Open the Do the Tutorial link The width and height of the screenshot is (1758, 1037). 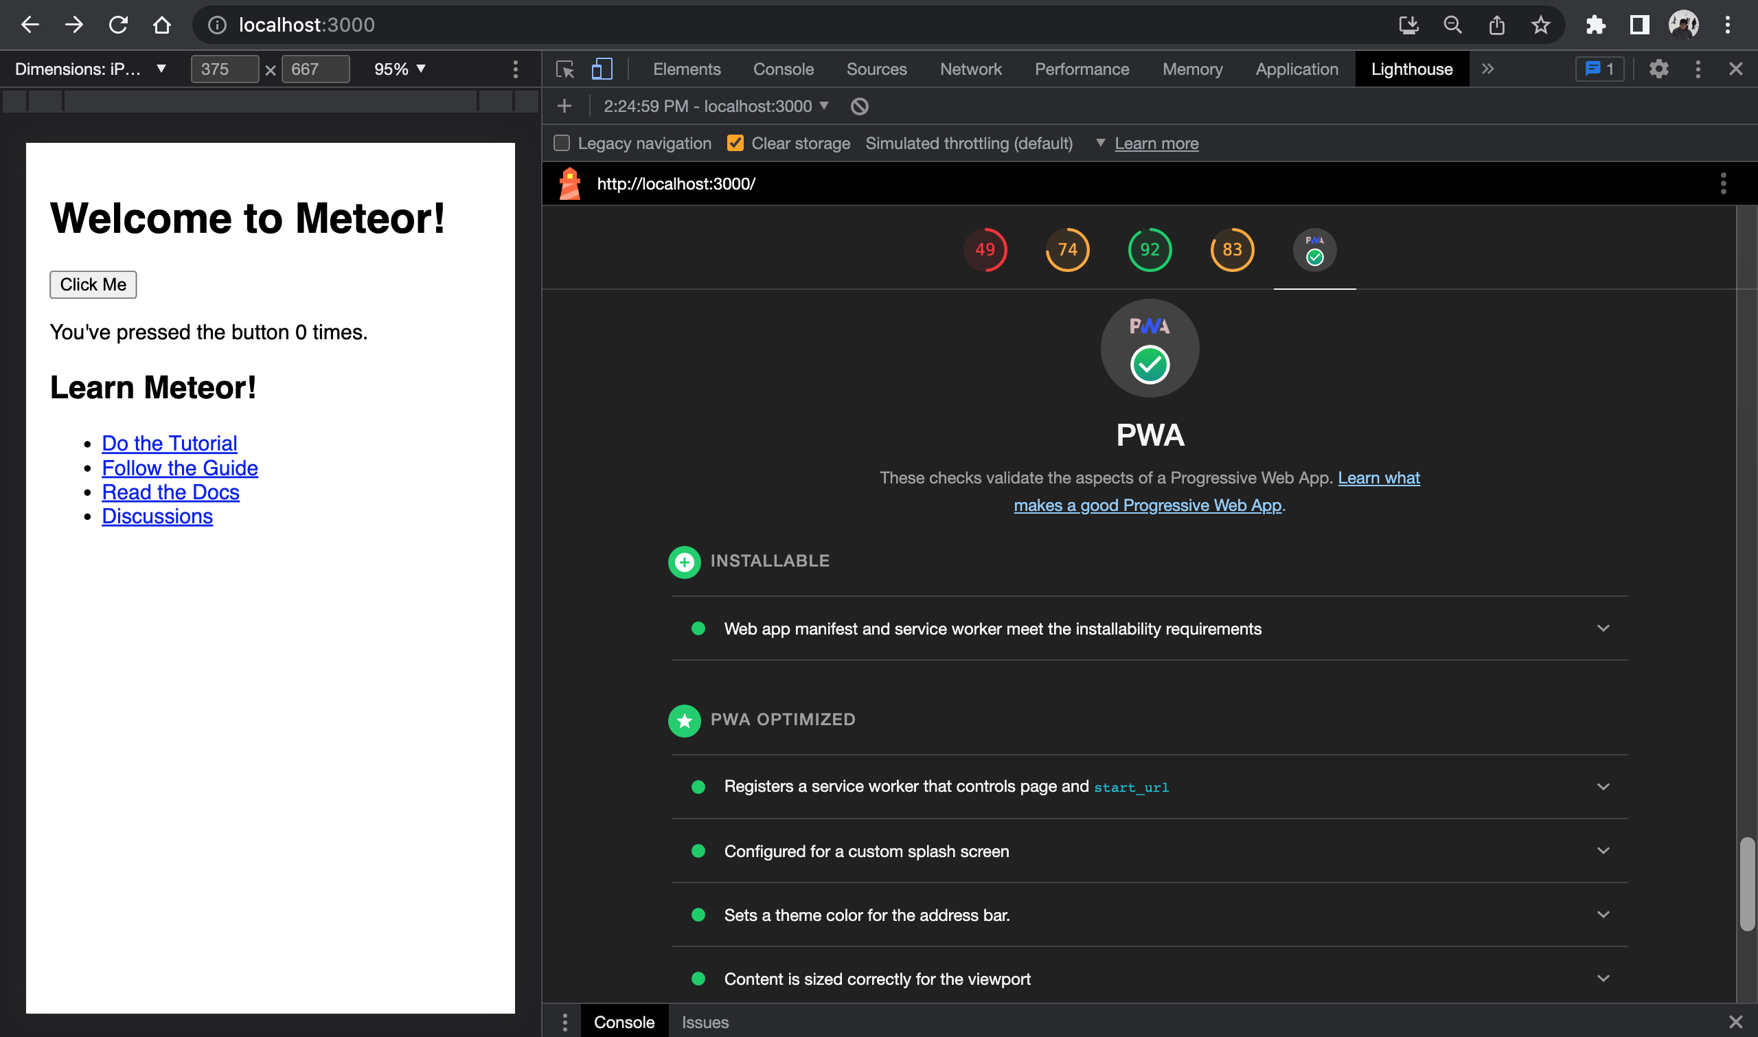(169, 443)
